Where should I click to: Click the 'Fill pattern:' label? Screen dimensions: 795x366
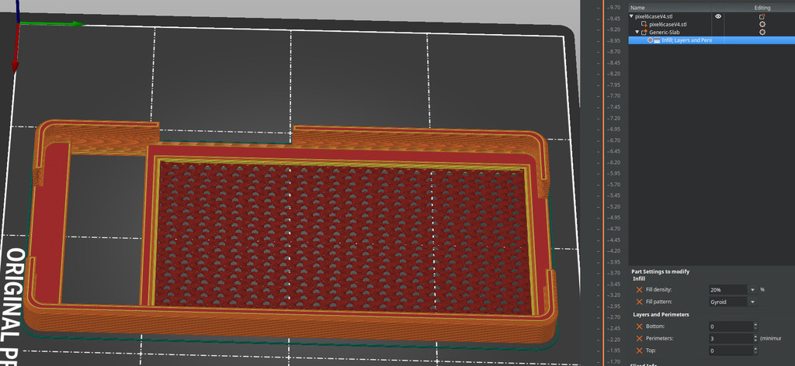click(x=661, y=302)
